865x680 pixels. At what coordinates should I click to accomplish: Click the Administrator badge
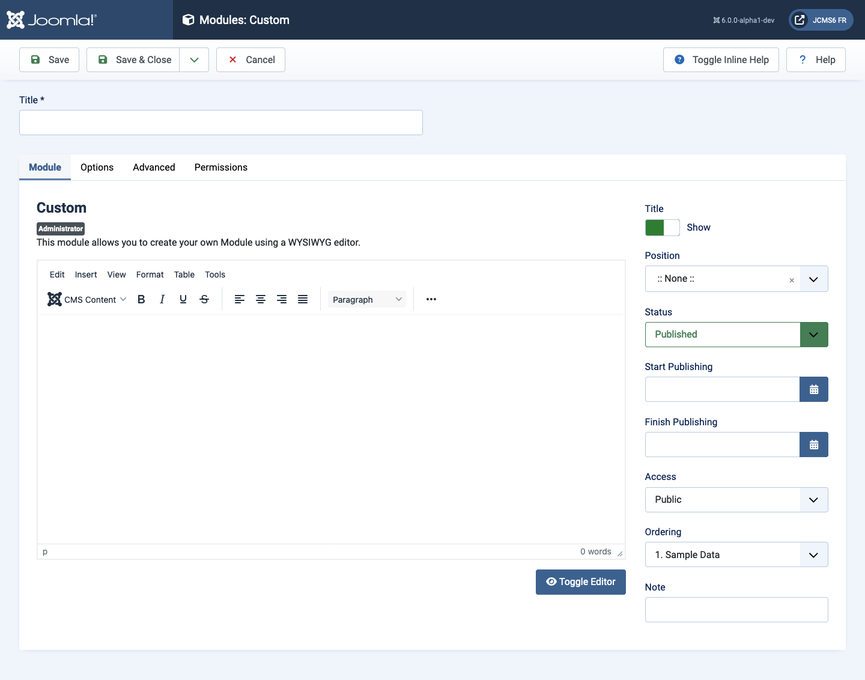tap(61, 229)
